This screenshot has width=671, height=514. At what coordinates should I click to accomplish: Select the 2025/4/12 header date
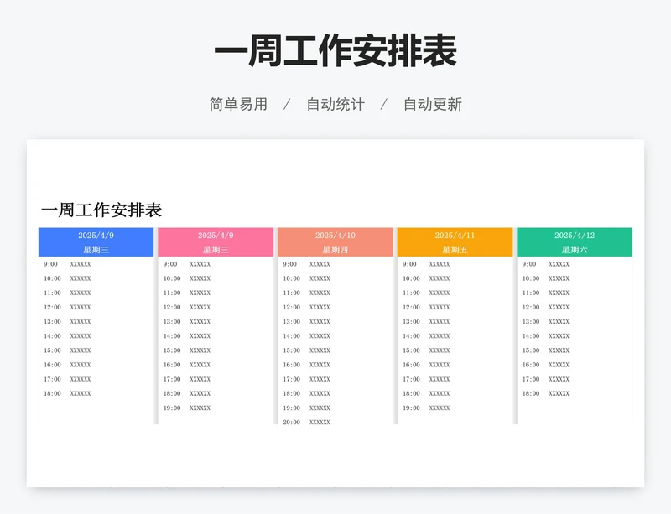point(575,236)
